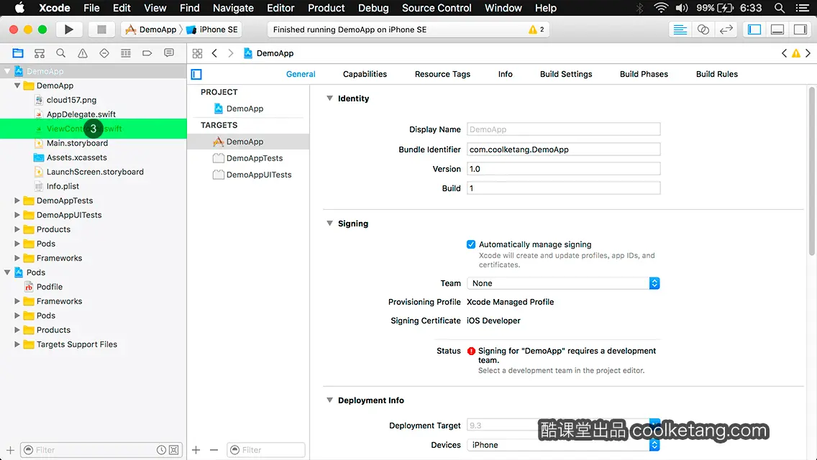
Task: Open Spotlight search in menu bar
Action: [x=780, y=8]
